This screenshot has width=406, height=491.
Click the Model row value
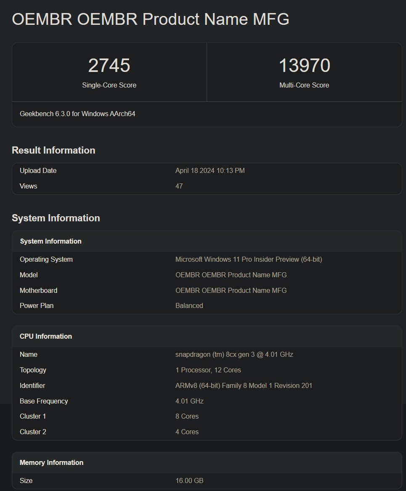pos(231,275)
